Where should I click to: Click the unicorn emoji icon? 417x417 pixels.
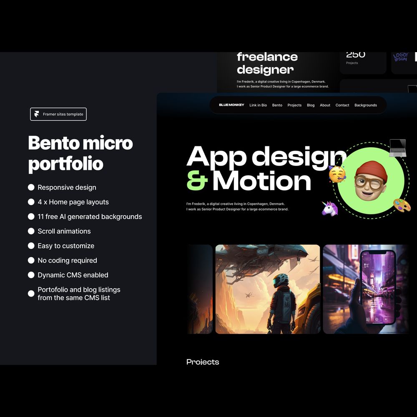coord(329,208)
